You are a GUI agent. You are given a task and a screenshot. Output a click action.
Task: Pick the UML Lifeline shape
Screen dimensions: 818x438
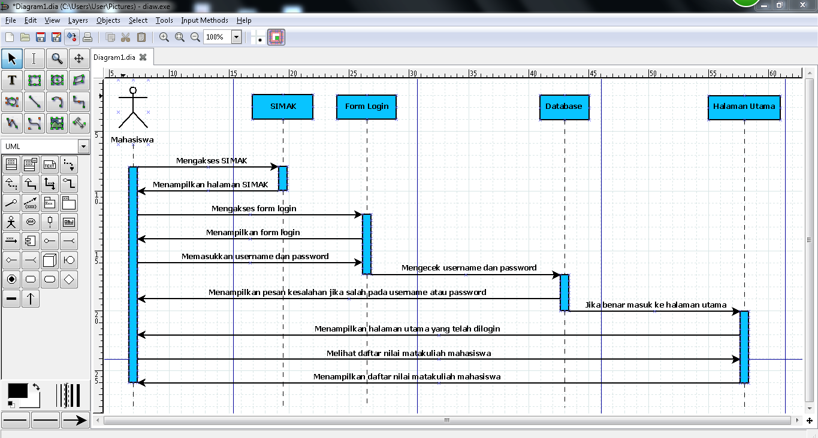[x=49, y=221]
